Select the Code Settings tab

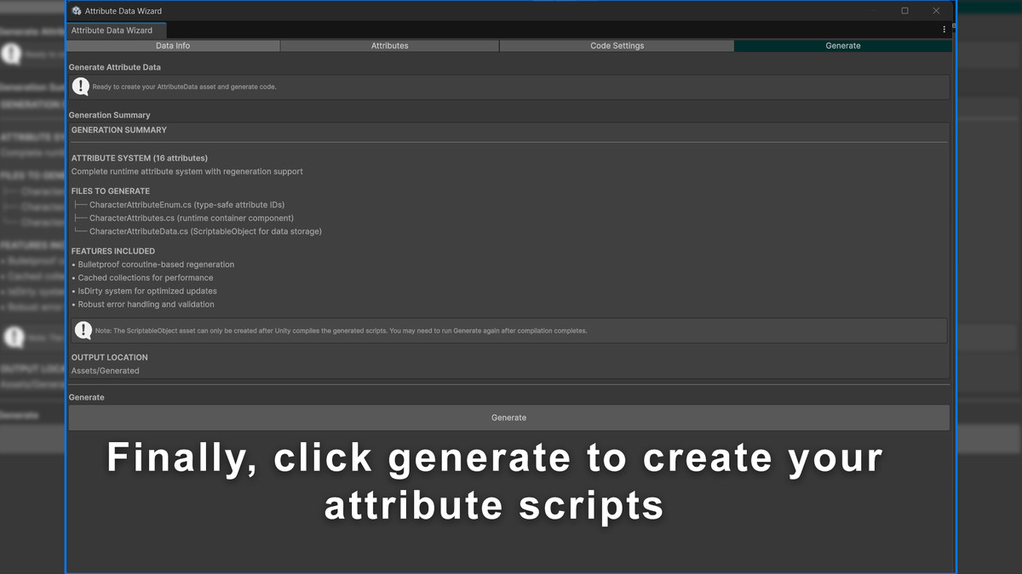coord(617,45)
